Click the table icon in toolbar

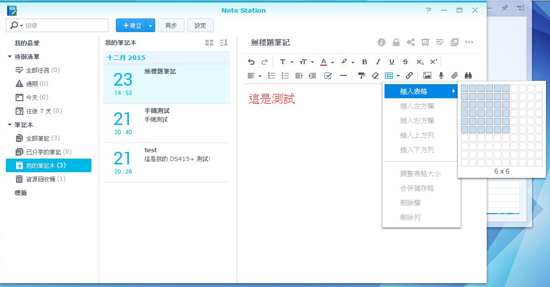[x=388, y=76]
